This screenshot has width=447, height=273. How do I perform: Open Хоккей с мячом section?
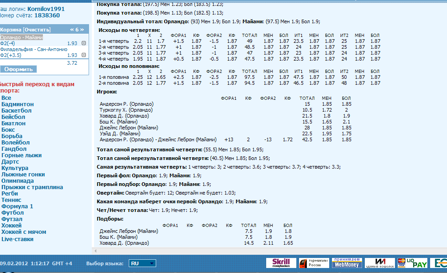(x=24, y=232)
